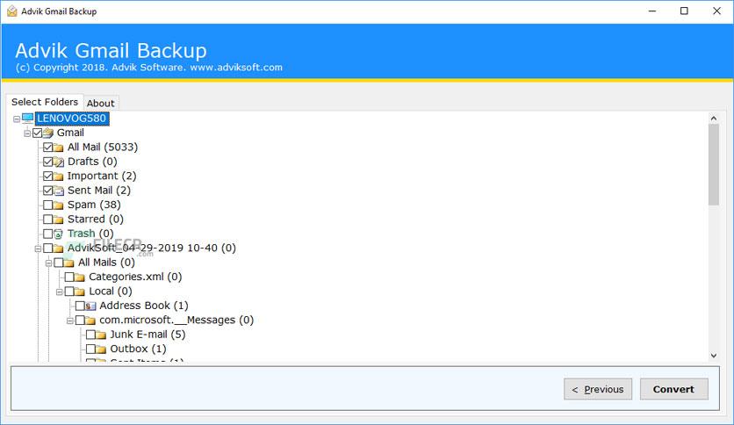
Task: Click the Starred folder icon
Action: (59, 220)
